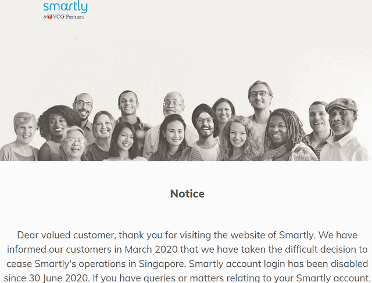
Task: Click the blue smartly logo
Action: click(65, 7)
